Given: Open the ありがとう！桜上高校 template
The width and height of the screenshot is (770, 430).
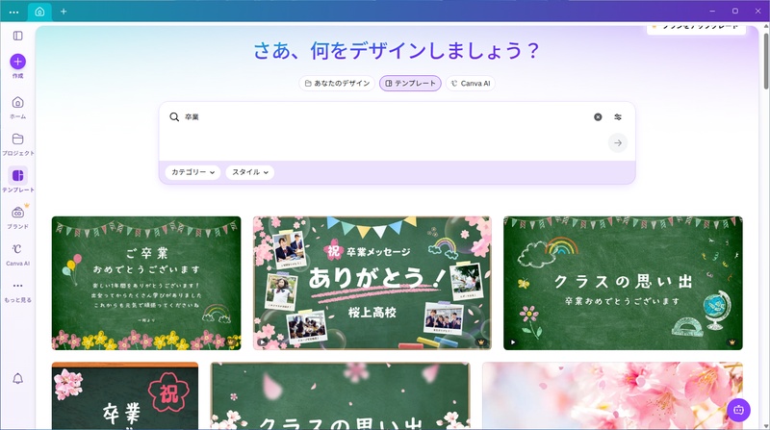Looking at the screenshot, I should [372, 283].
